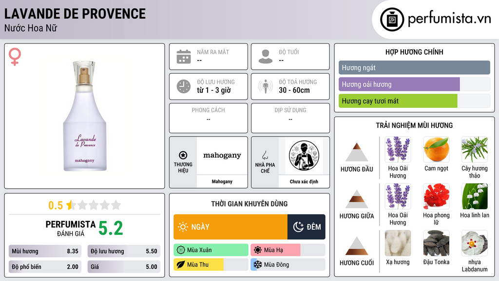
Task: Click the nose icon above Nhà pha chế
Action: (x=265, y=155)
